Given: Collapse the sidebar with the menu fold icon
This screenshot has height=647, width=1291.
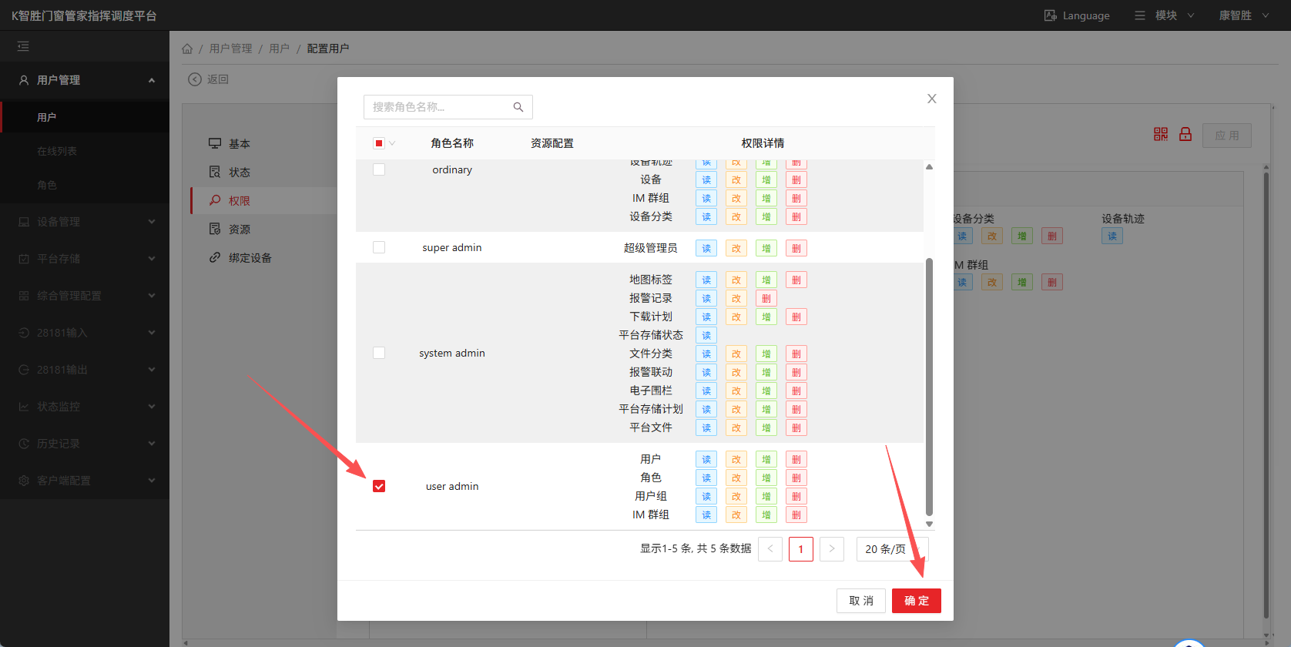Looking at the screenshot, I should (23, 46).
